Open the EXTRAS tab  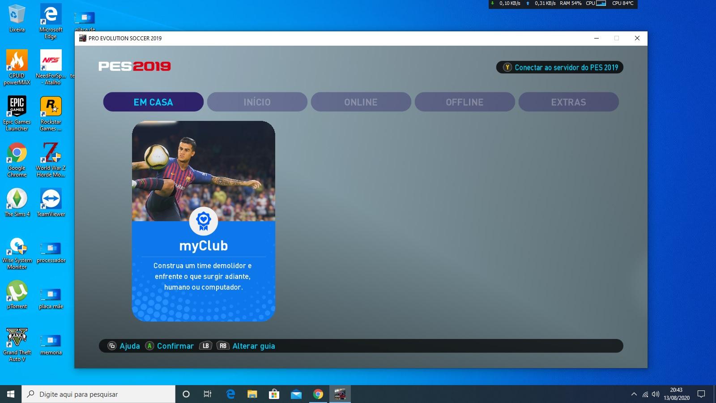tap(568, 102)
